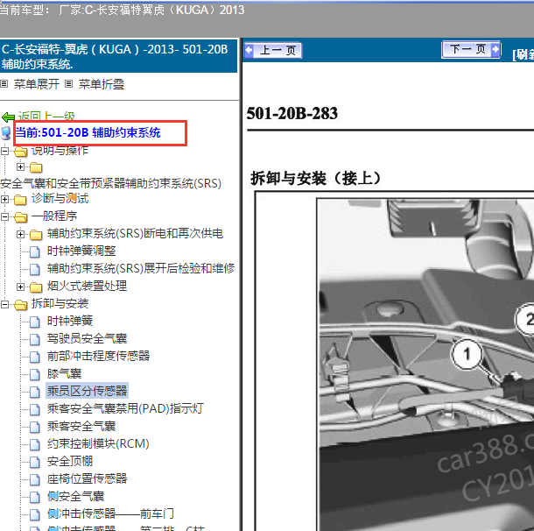Select highlighted 乘员区分传感器 item
534x531 pixels.
click(88, 391)
